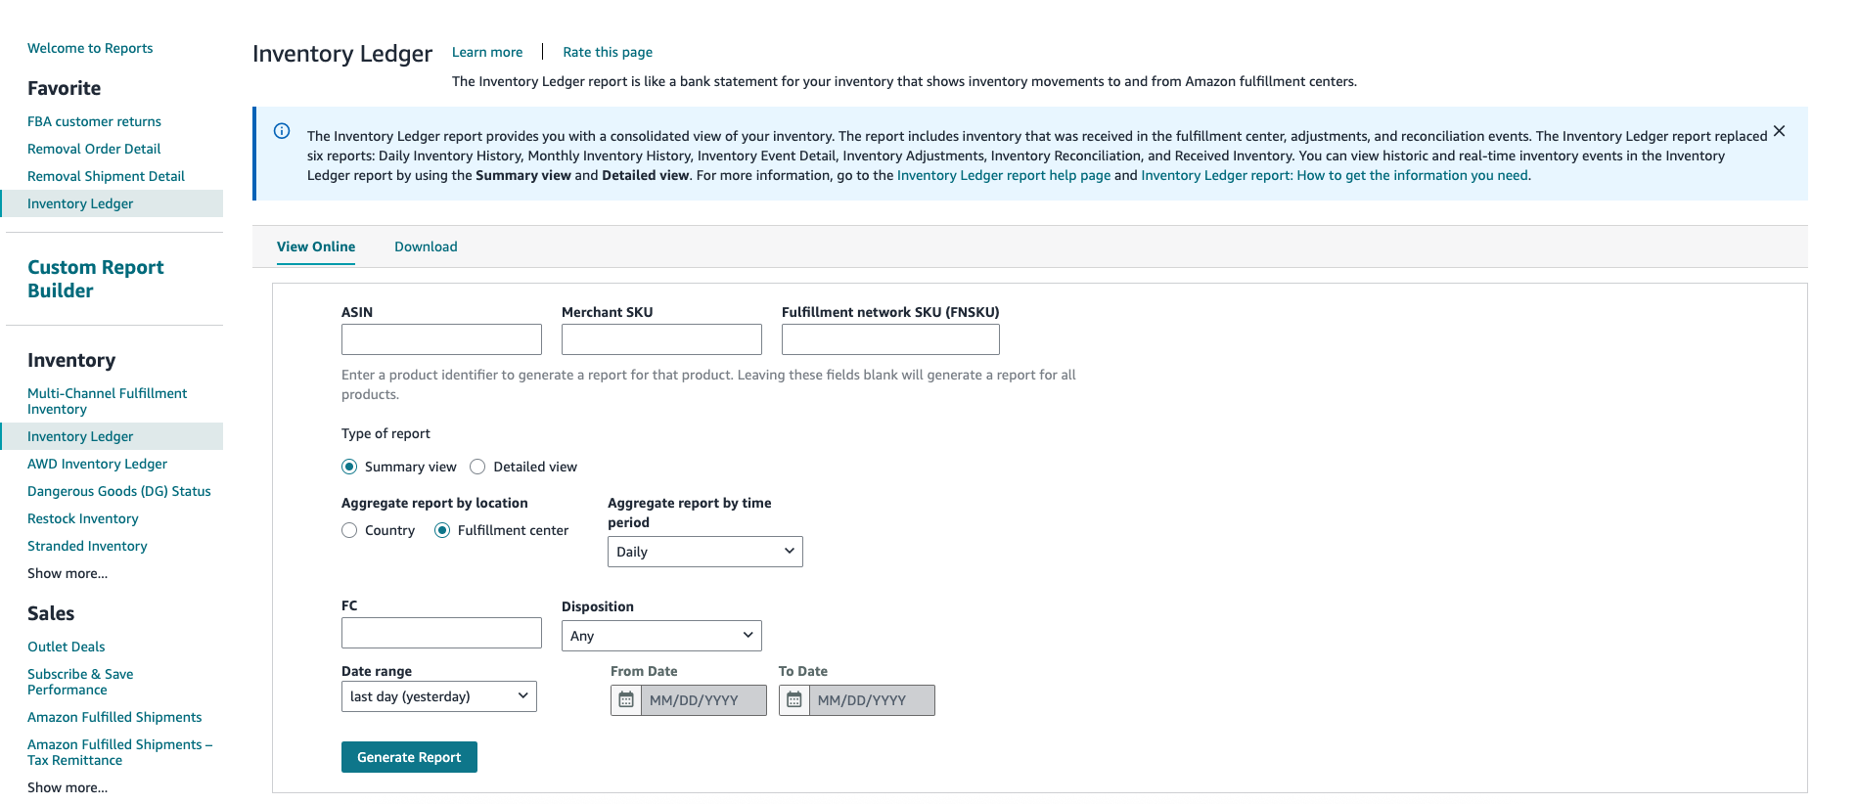Click into the FNSKU input field
This screenshot has width=1858, height=804.
(x=890, y=339)
